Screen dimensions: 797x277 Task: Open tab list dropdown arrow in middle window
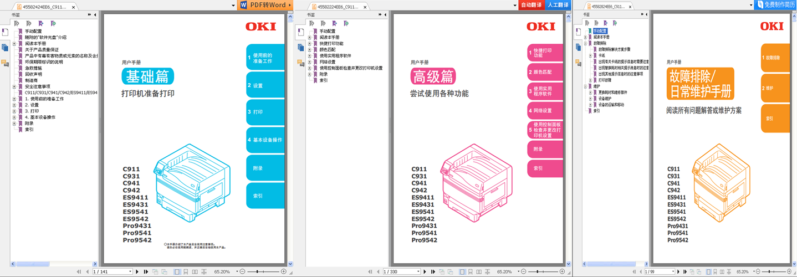click(515, 6)
